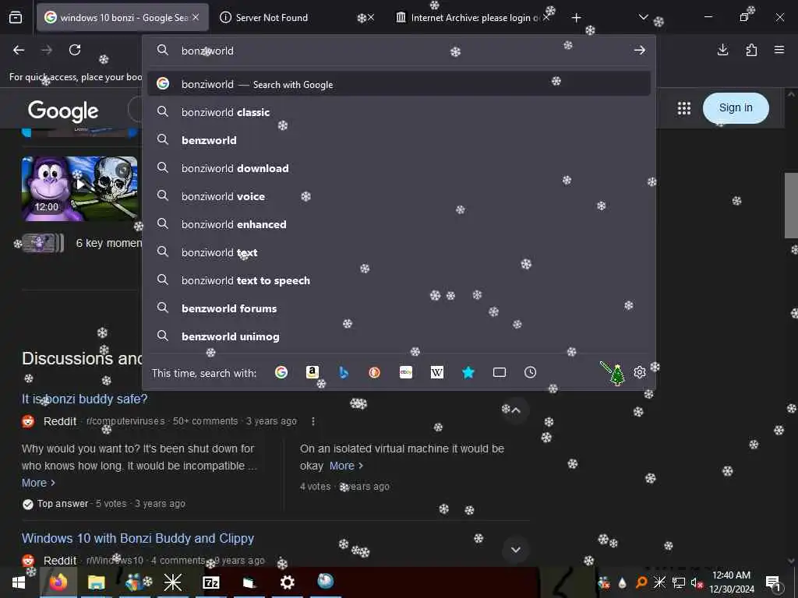Viewport: 798px width, 598px height.
Task: Close the windows 10 bonzi tab
Action: pos(196,17)
